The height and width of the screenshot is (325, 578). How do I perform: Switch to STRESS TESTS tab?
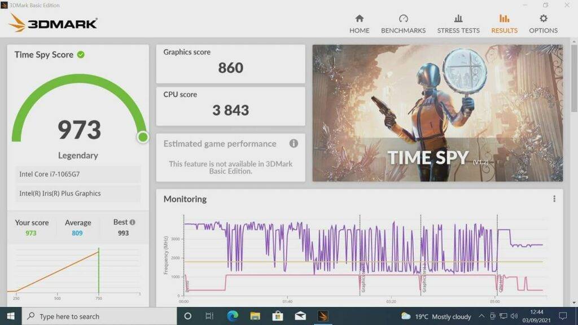(x=458, y=24)
